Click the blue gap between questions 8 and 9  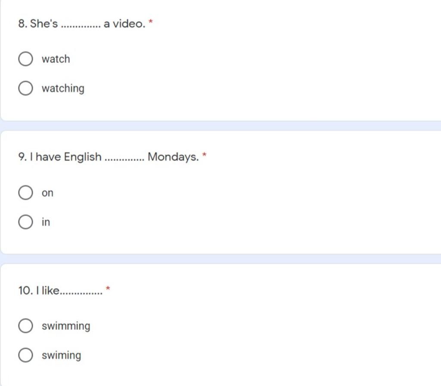[220, 126]
